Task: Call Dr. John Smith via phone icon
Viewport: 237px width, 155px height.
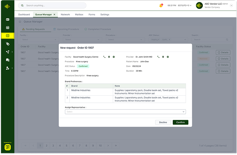Action: pyautogui.click(x=158, y=57)
